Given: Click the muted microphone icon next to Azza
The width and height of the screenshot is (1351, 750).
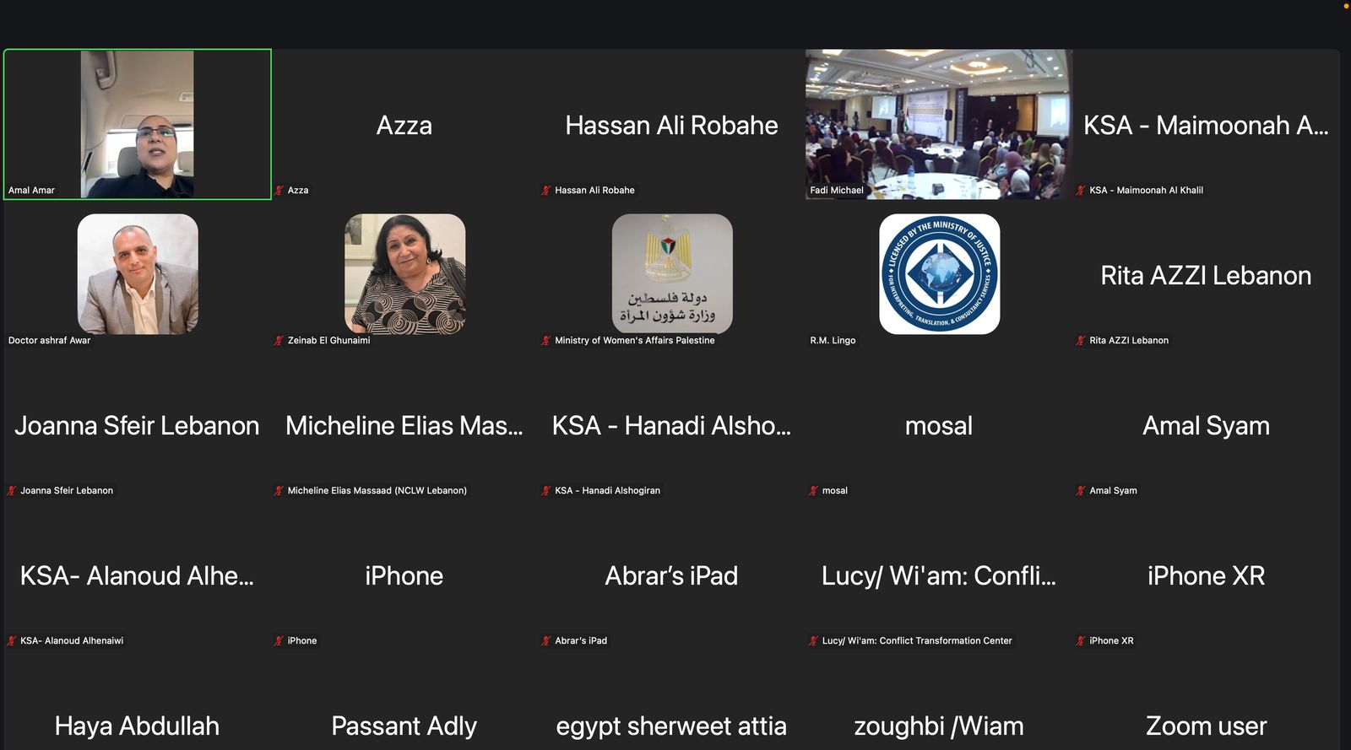Looking at the screenshot, I should coord(279,191).
